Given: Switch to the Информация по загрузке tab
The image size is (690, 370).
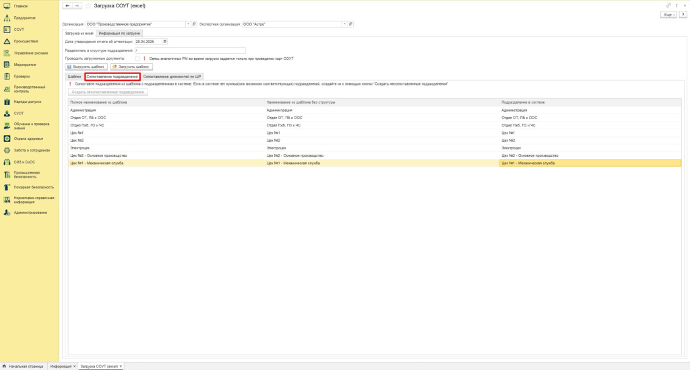Looking at the screenshot, I should click(x=119, y=34).
